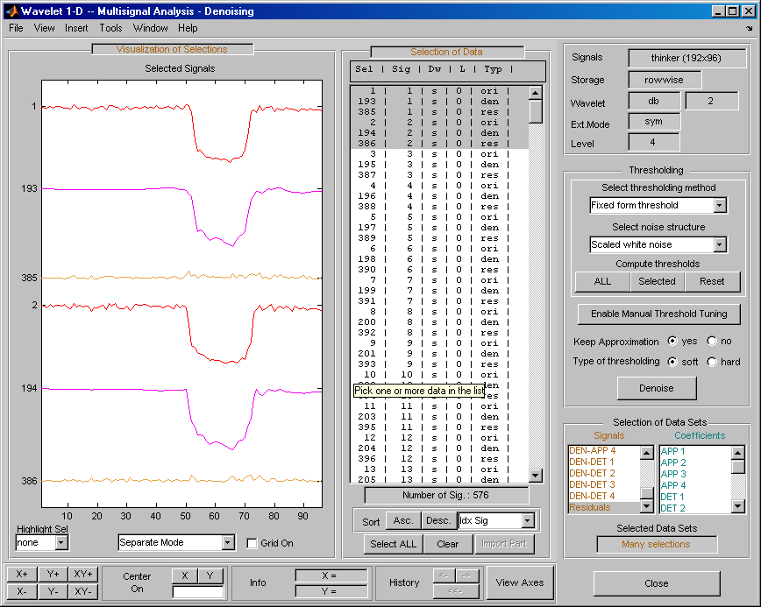Zoom out vertically with Y- button
This screenshot has width=761, height=607.
pyautogui.click(x=53, y=591)
